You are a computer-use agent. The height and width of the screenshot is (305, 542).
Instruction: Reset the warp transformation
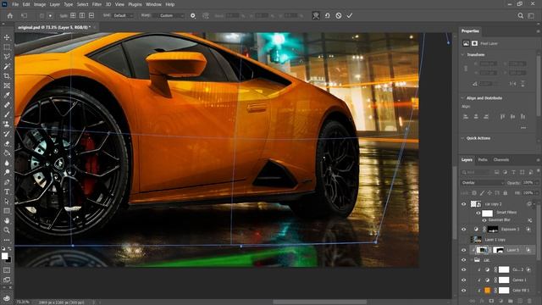point(327,15)
